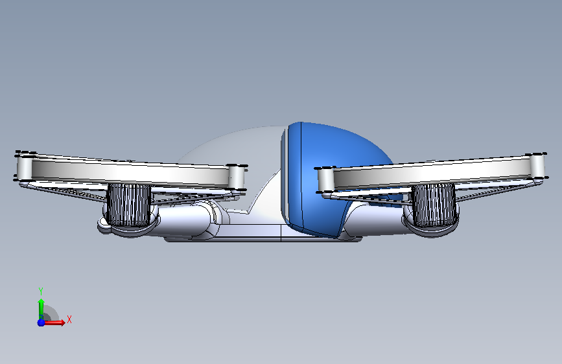Click the blue Z axis ball of the triad
562x364 pixels.
pos(41,323)
